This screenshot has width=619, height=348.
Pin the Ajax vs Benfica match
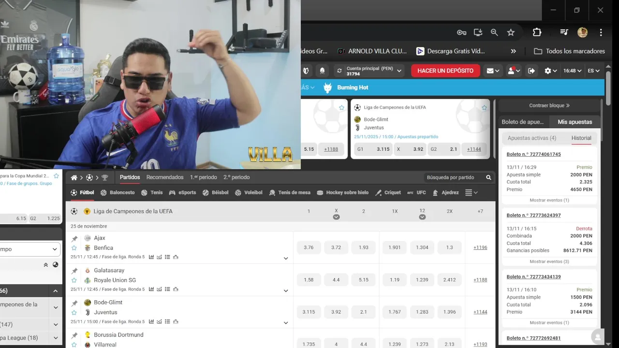coord(74,238)
